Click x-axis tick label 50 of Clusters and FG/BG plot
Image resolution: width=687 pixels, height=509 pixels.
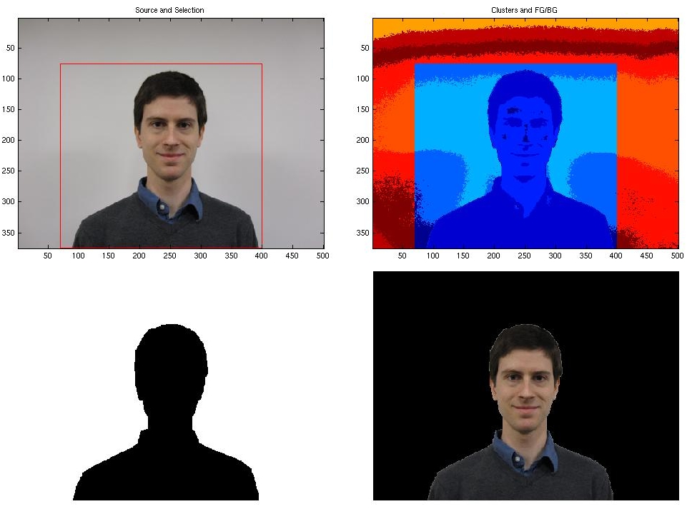click(402, 256)
